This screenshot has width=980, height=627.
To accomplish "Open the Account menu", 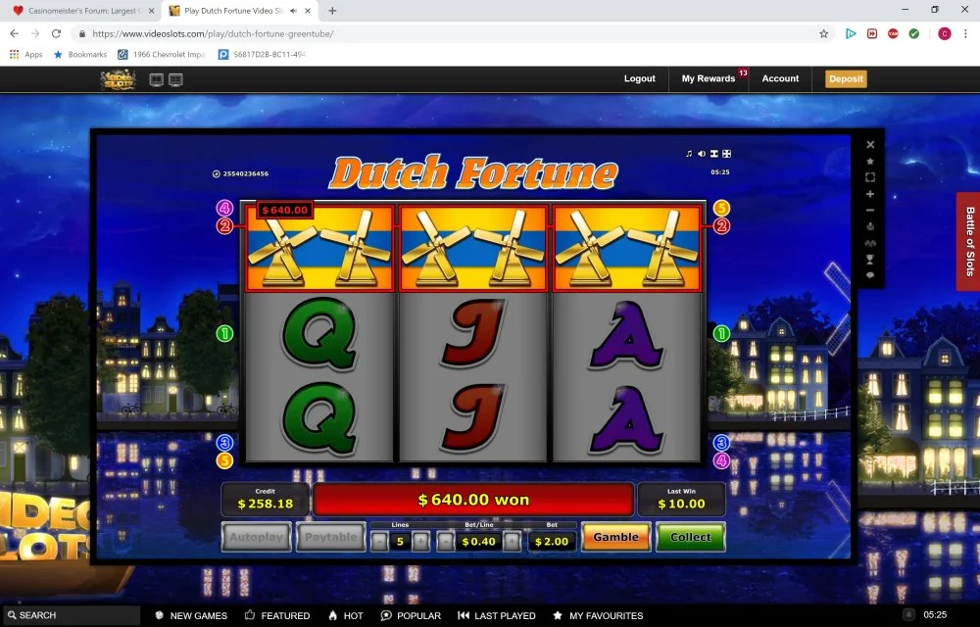I will 780,78.
